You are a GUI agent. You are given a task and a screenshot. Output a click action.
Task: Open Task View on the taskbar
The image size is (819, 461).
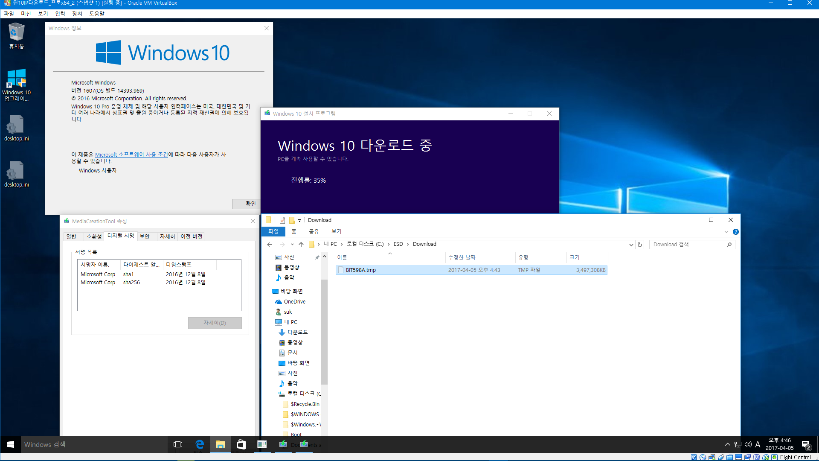pyautogui.click(x=178, y=444)
